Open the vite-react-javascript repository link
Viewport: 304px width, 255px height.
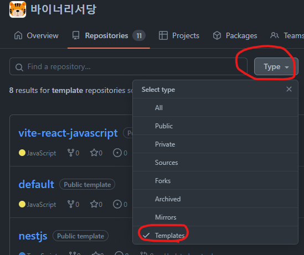pyautogui.click(x=68, y=133)
